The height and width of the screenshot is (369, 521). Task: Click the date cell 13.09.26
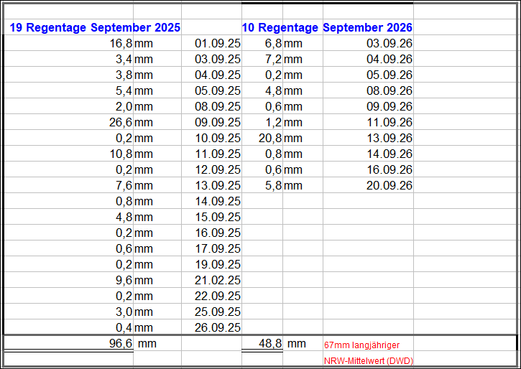click(x=389, y=138)
